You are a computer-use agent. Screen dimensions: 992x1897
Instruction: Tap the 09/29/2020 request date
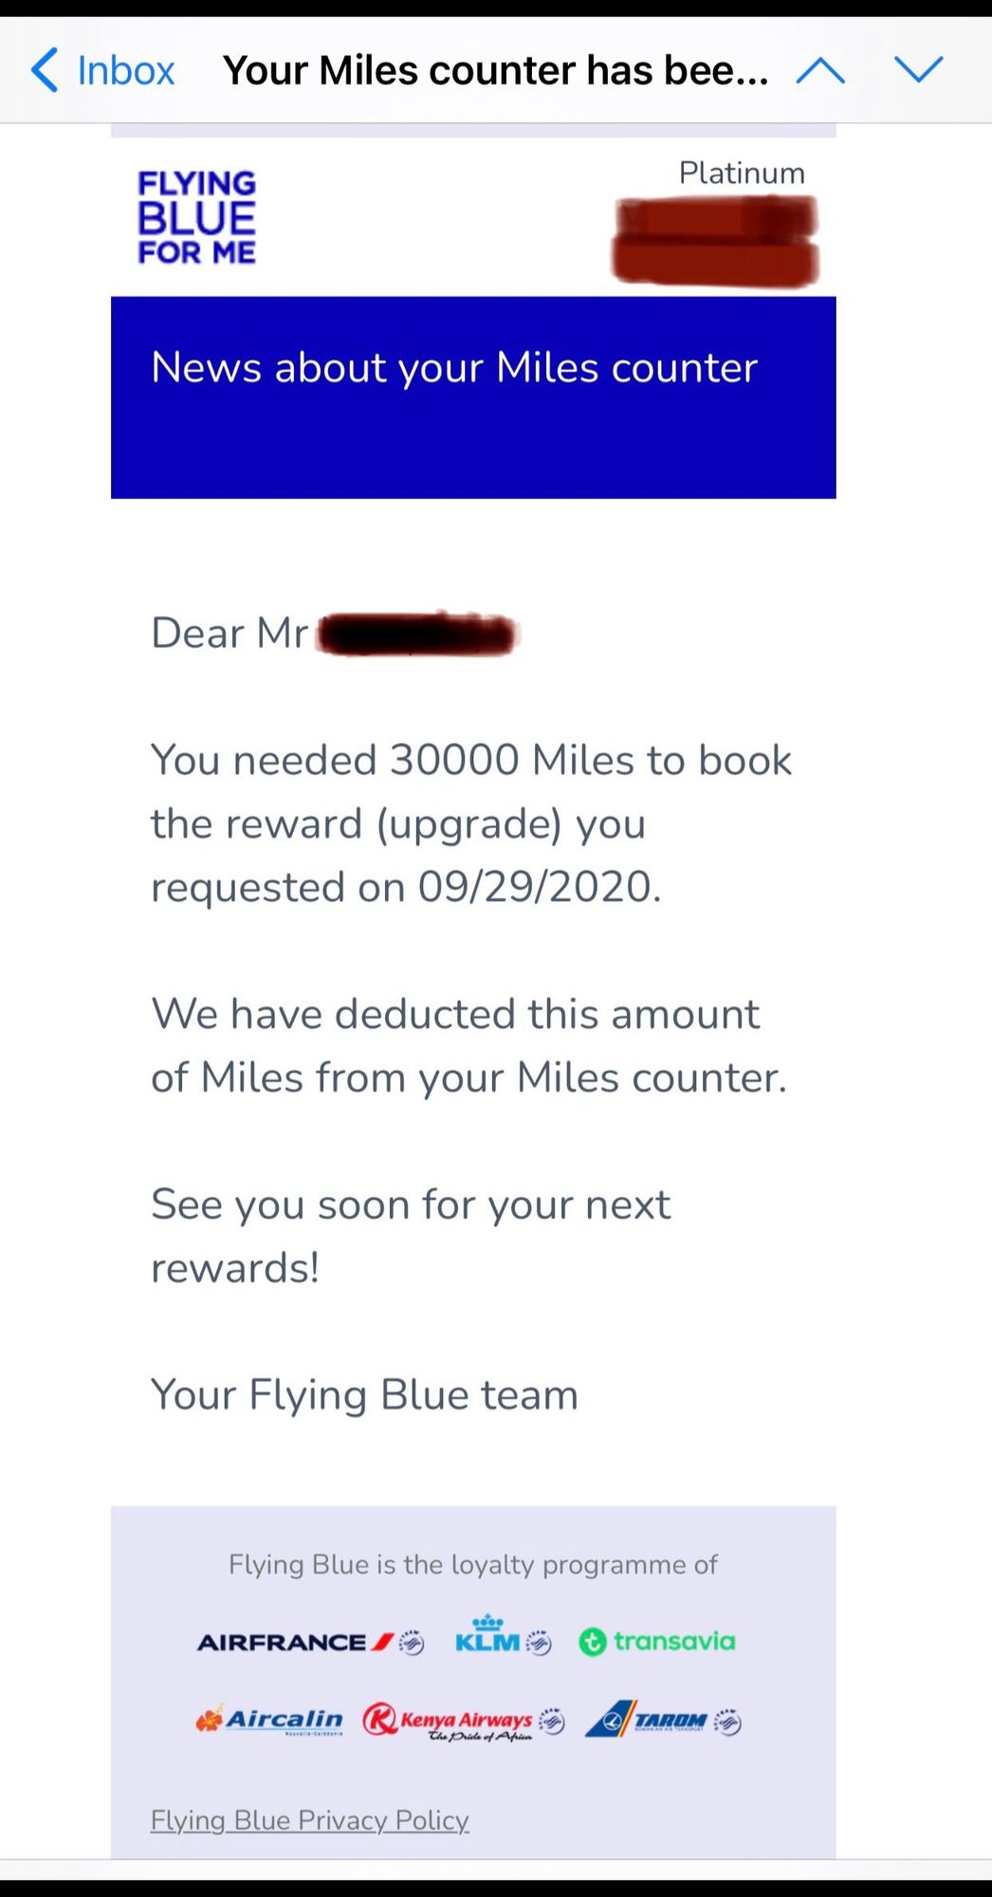point(538,887)
